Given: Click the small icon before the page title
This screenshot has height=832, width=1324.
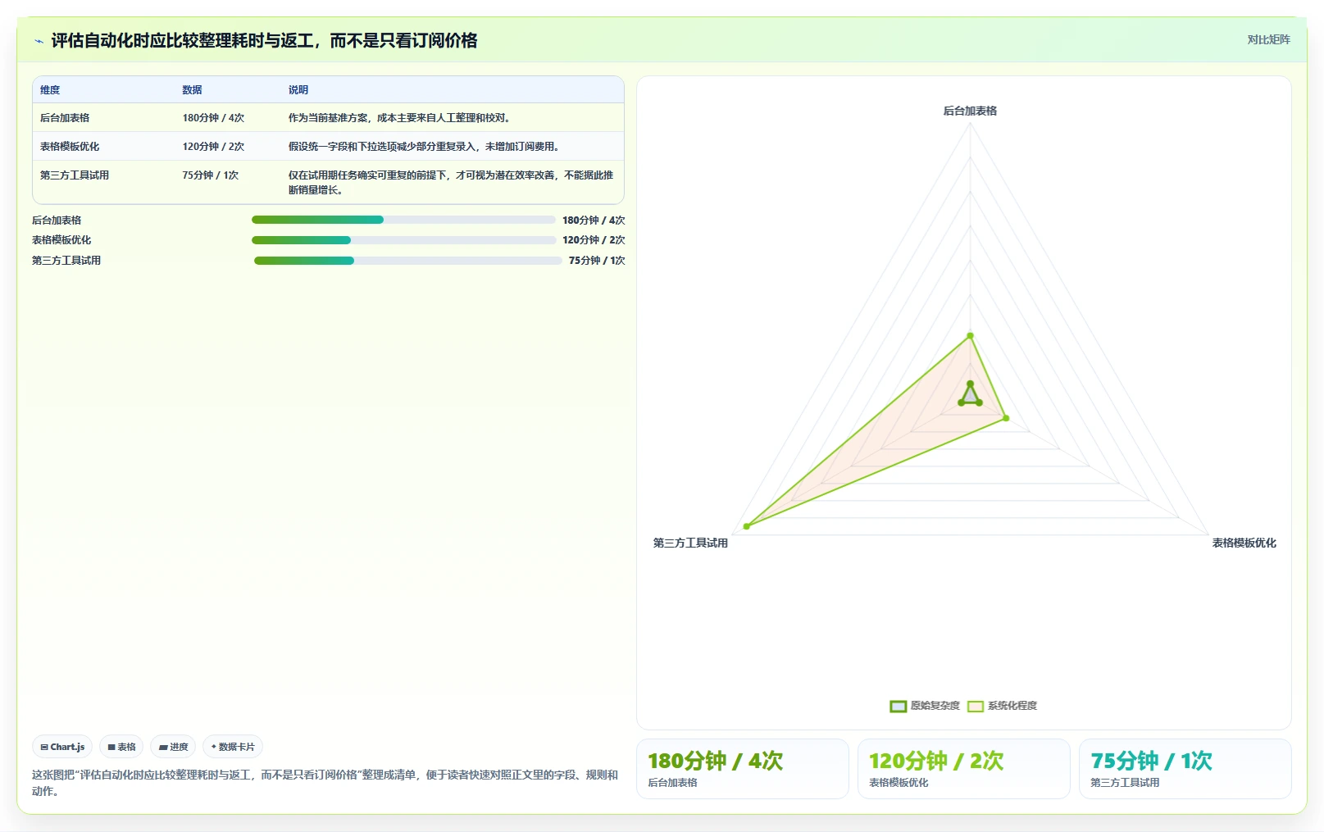Looking at the screenshot, I should click(39, 41).
